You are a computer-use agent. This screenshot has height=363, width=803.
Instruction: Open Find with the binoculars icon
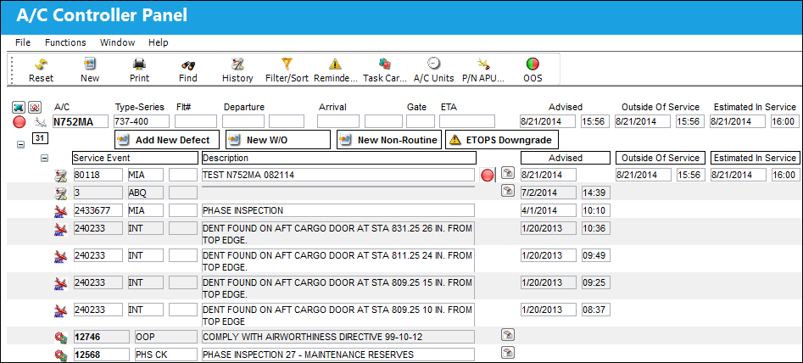[188, 64]
